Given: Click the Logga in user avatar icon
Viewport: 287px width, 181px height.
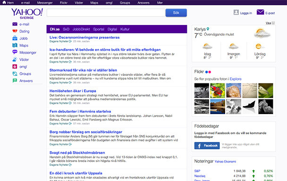Looking at the screenshot, I should [x=236, y=12].
